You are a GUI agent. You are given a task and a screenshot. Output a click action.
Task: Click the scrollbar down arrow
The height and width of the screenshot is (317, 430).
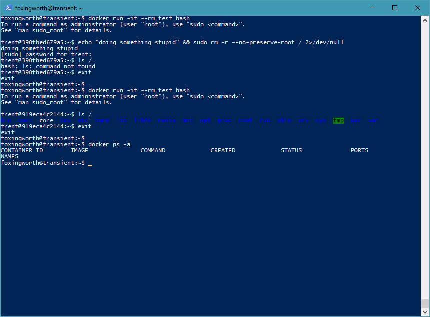(x=425, y=312)
